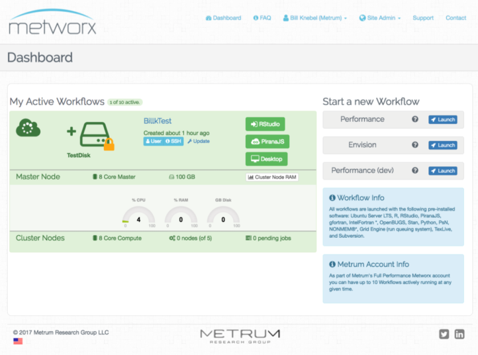Click the Cluster Nodes heading
Viewport: 478px width, 355px height.
coord(40,238)
